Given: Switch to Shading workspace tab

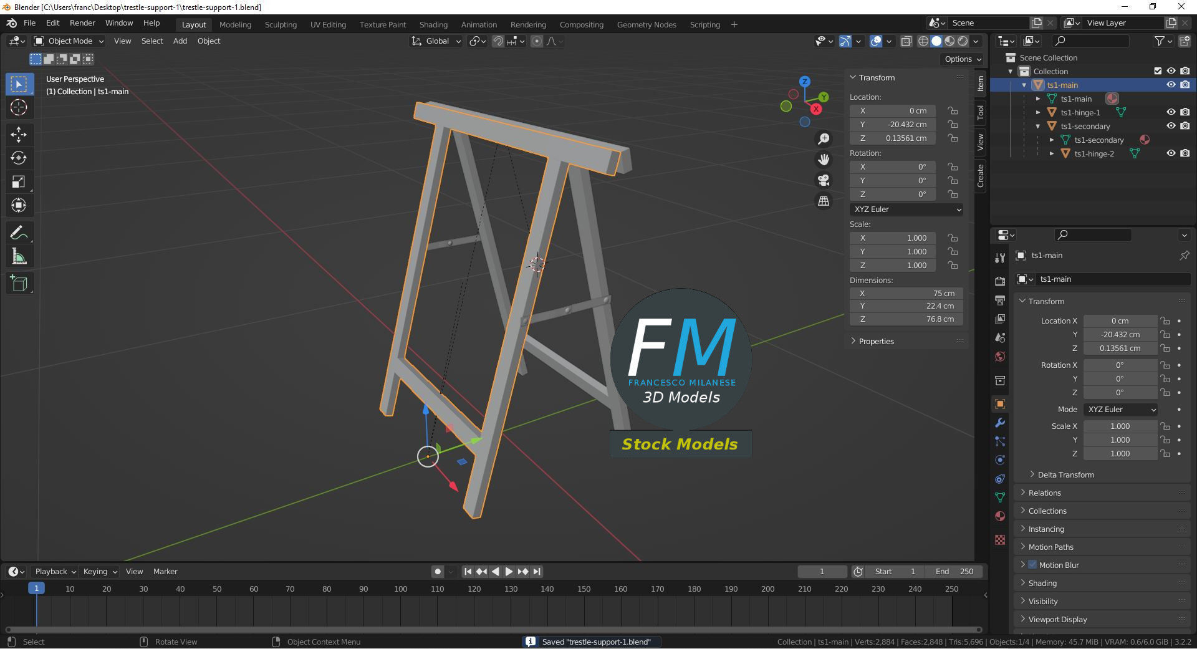Looking at the screenshot, I should pos(433,25).
